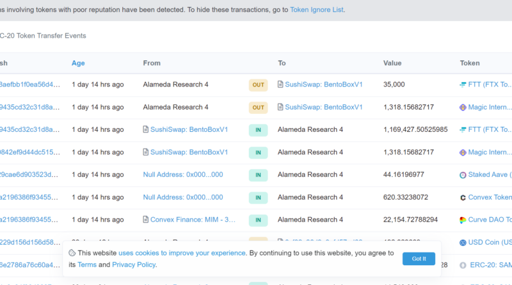Image resolution: width=512 pixels, height=285 pixels.
Task: Follow the 'uses cookies to improve your experience' link
Action: coord(182,253)
